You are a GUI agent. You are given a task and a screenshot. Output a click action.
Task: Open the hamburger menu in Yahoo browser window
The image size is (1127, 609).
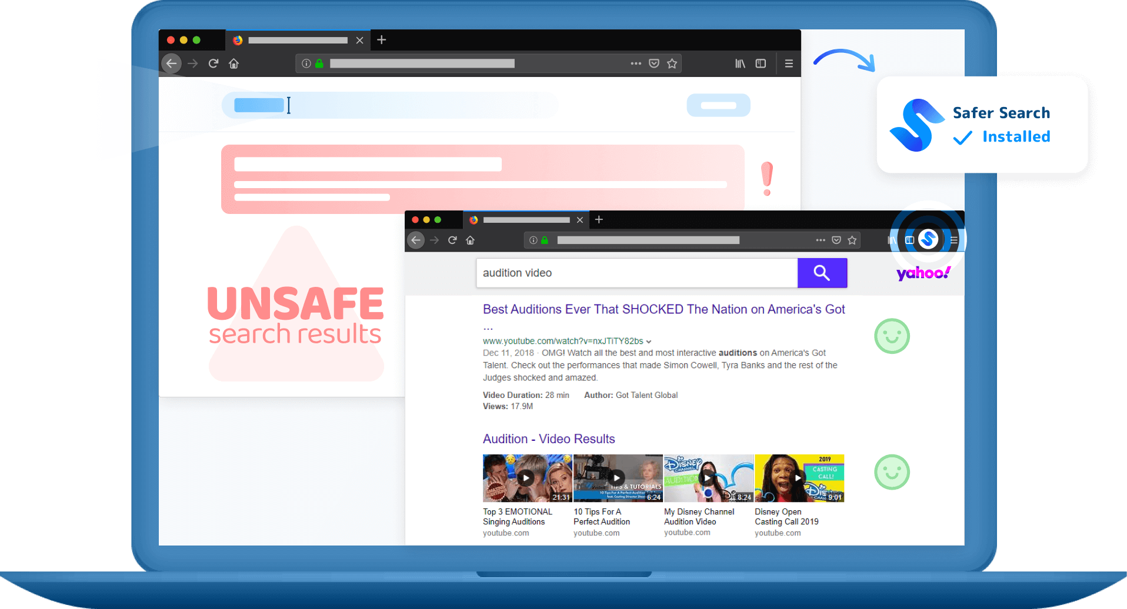tap(954, 240)
